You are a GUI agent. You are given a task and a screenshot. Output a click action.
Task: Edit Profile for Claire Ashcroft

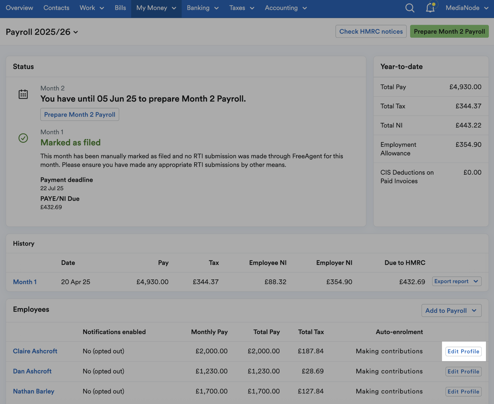[x=463, y=351]
